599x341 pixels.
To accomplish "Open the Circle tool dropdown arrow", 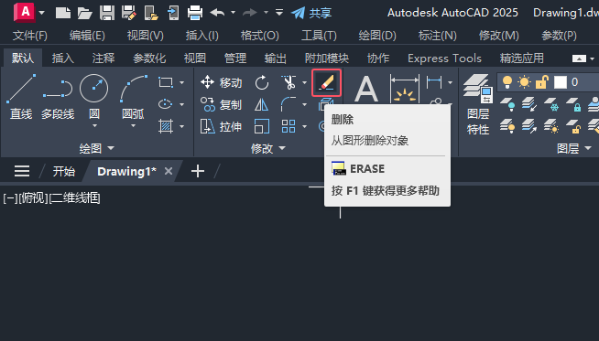I will 94,126.
